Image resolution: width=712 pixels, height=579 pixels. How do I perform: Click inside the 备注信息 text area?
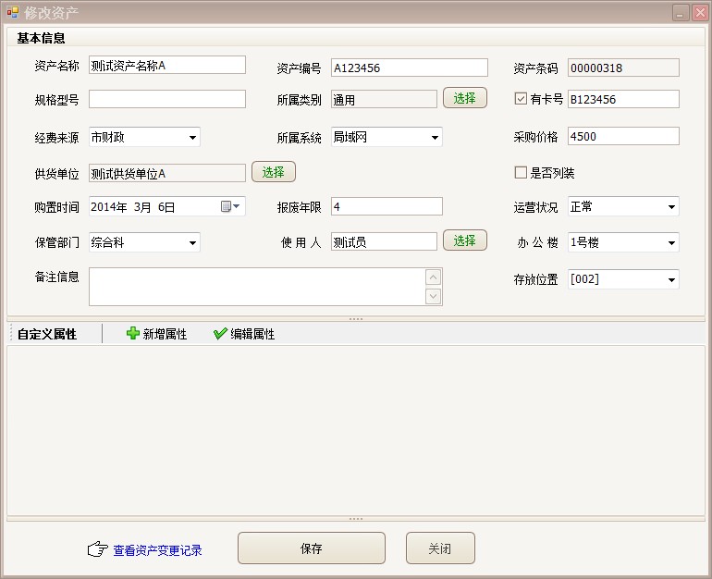257,287
